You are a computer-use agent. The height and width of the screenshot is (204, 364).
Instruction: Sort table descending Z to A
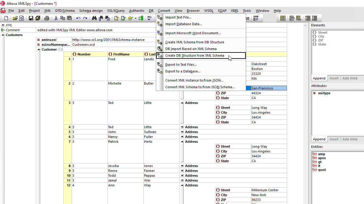314,18
